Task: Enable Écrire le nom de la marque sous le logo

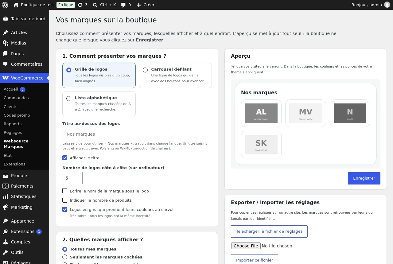Action: (x=65, y=191)
